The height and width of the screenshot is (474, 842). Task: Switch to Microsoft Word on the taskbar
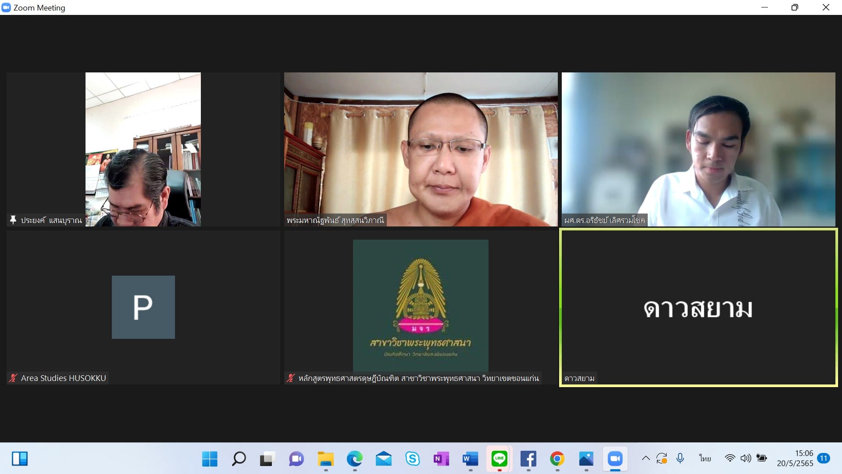[x=470, y=459]
